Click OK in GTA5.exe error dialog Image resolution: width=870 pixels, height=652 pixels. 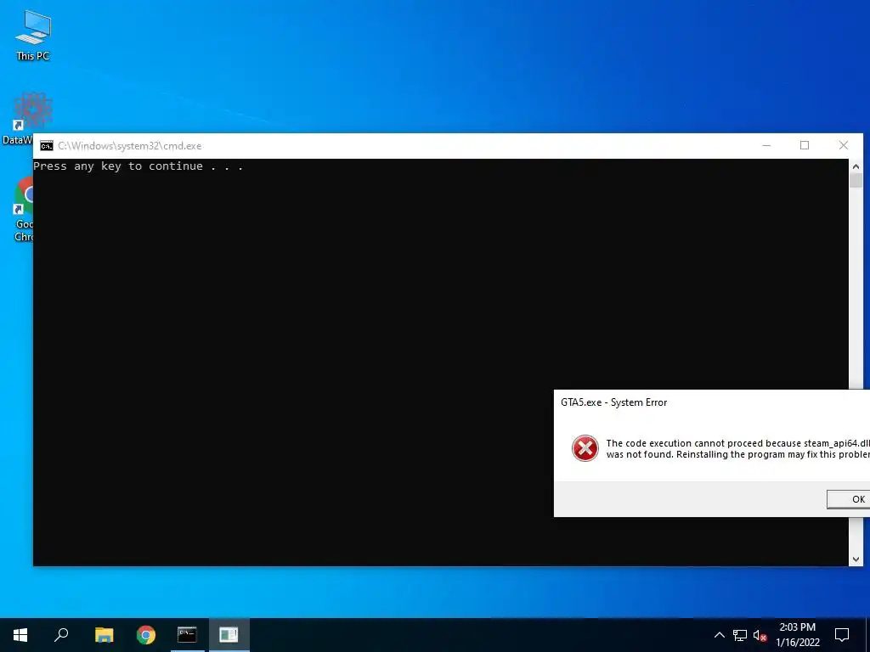(x=849, y=499)
